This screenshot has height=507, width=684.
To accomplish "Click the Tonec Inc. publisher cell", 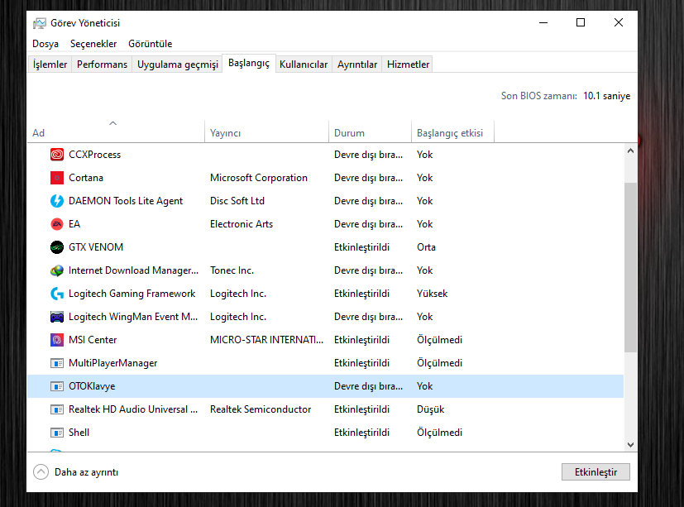I will [x=232, y=270].
